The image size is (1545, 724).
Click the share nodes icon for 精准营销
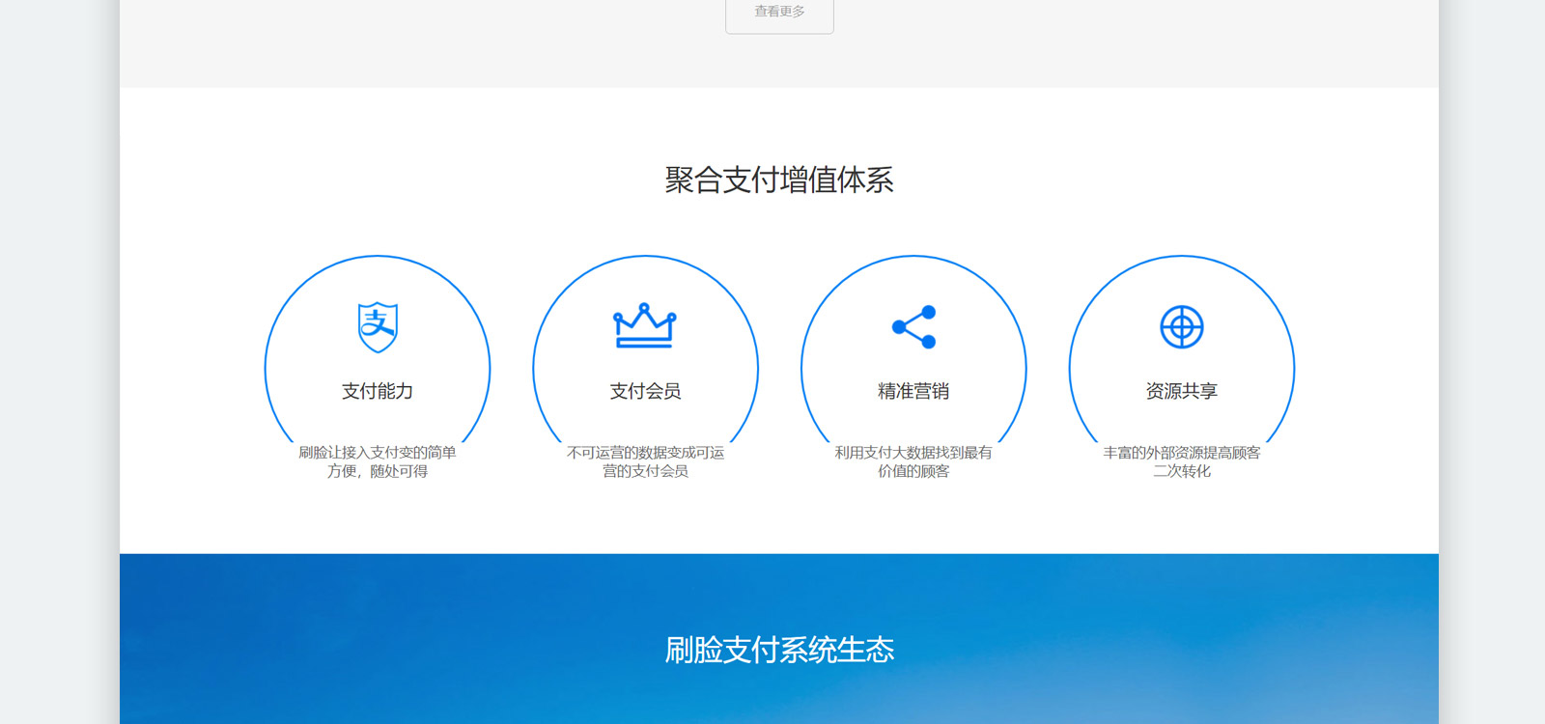(913, 326)
